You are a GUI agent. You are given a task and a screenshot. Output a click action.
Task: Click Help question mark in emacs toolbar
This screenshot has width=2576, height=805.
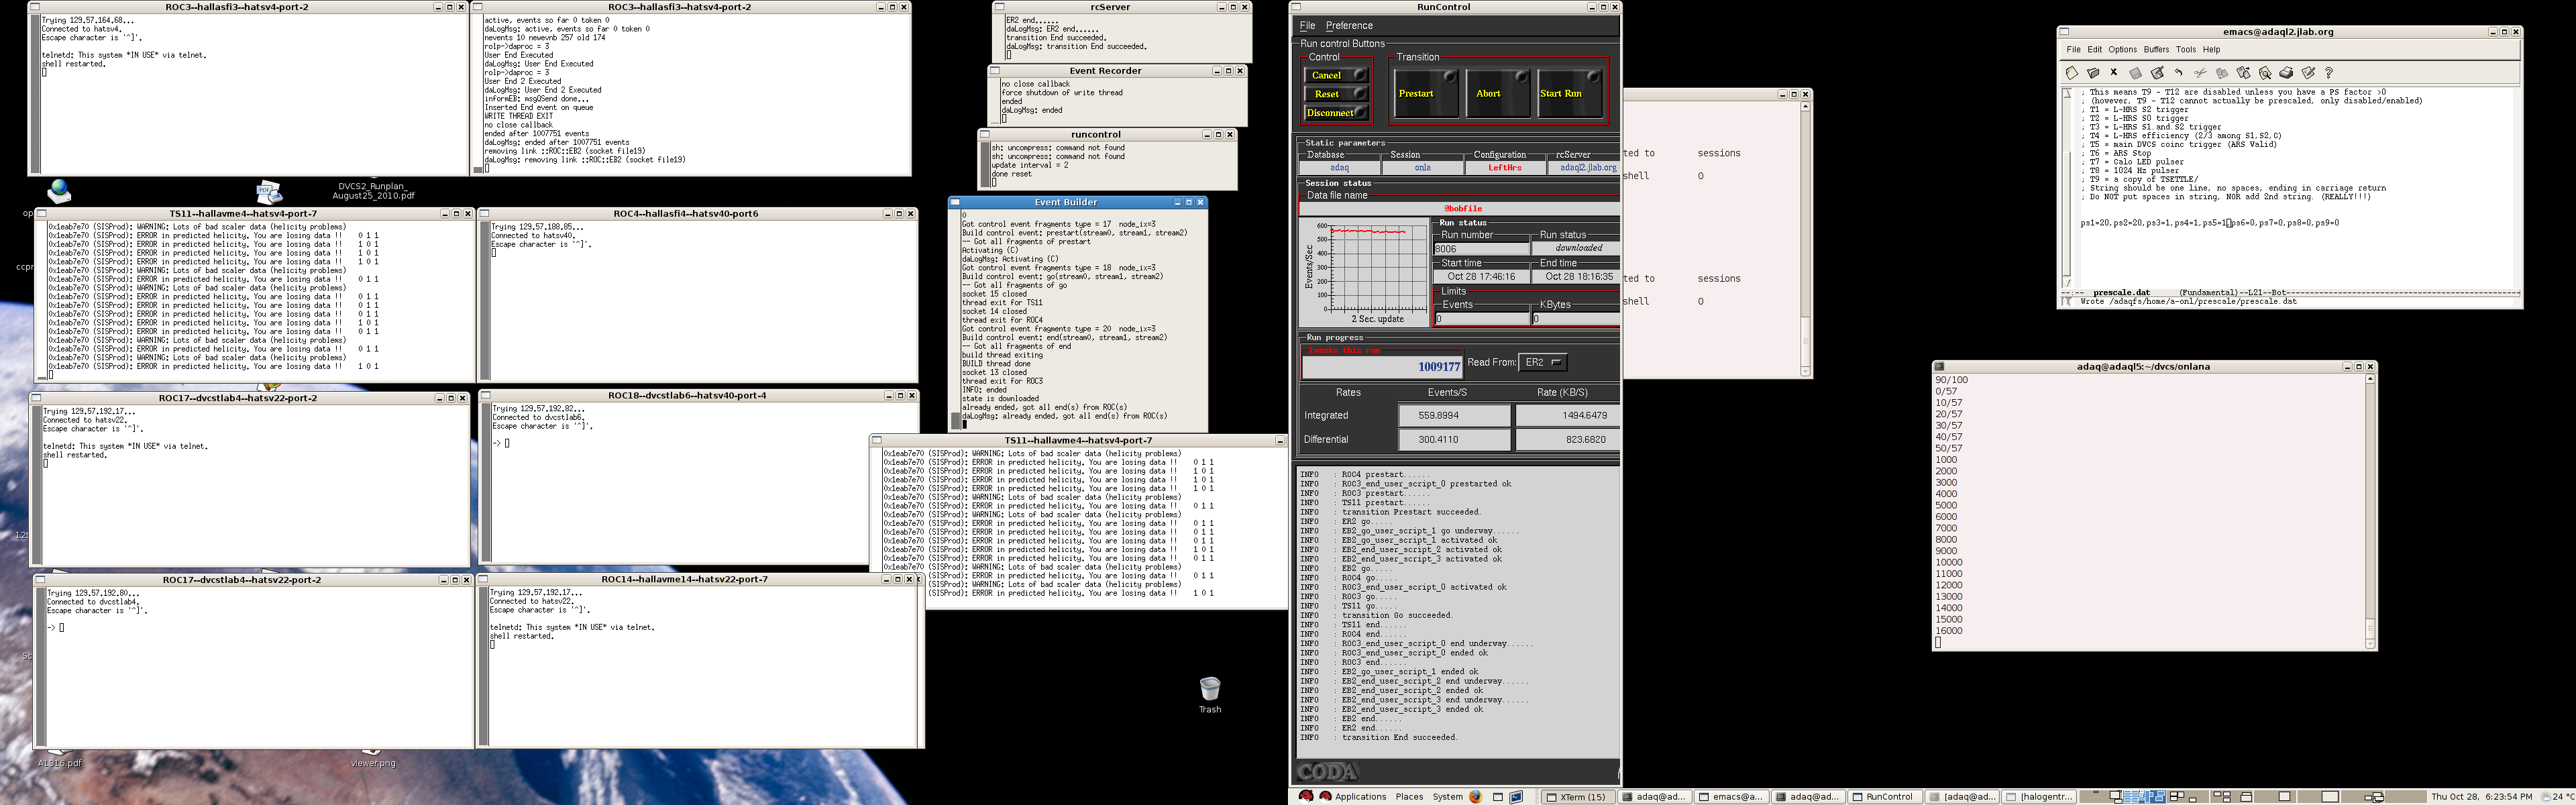click(x=2329, y=73)
